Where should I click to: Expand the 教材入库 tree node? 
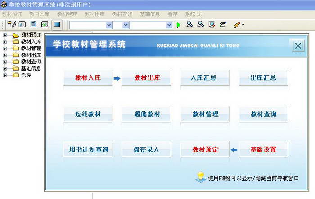4,42
